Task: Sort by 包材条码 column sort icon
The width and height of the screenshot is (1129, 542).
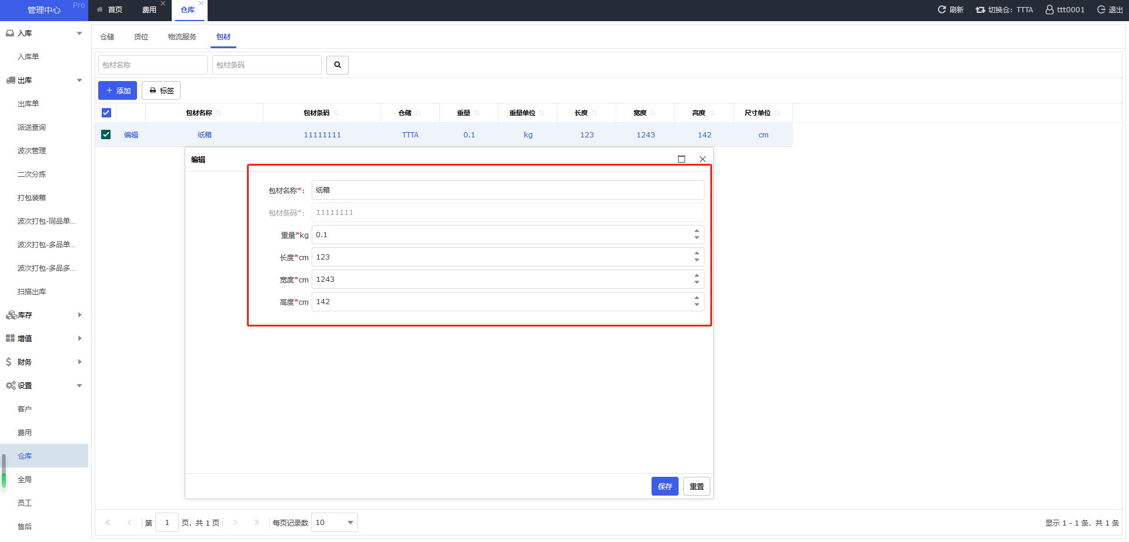Action: point(336,113)
